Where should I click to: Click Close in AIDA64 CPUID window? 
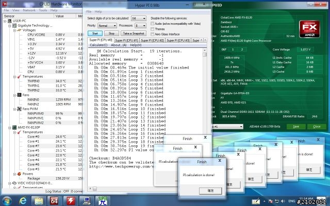317,126
